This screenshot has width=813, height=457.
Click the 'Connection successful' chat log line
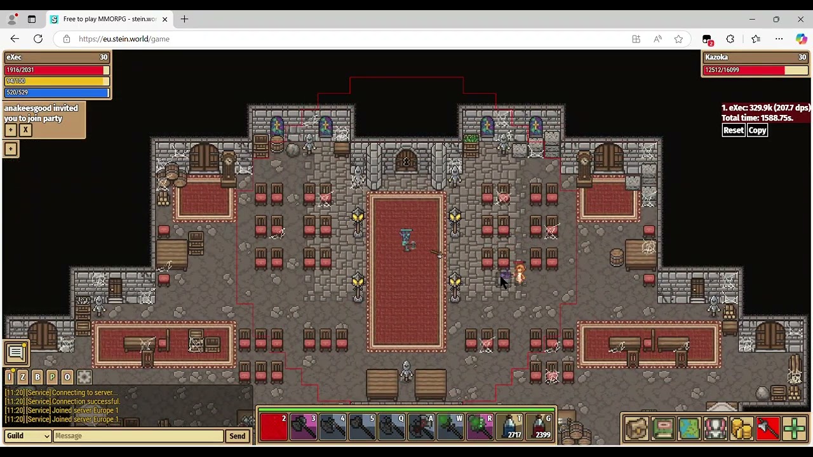[x=62, y=401]
